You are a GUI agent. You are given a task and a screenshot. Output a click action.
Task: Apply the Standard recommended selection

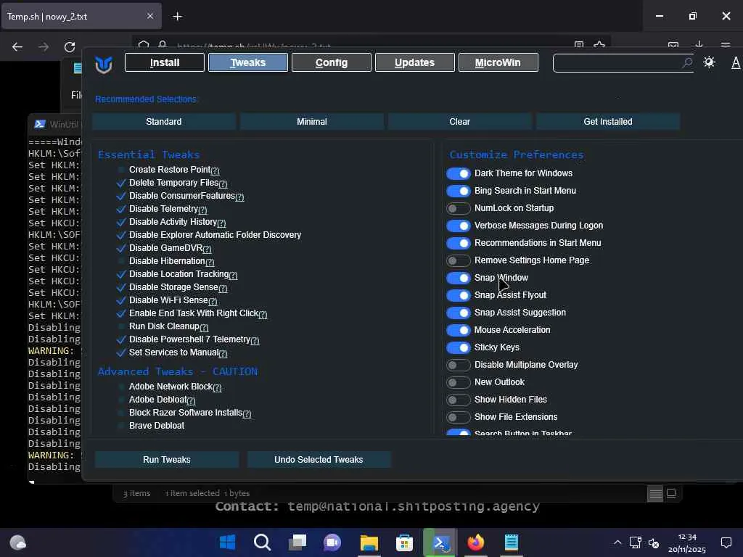[x=164, y=122]
